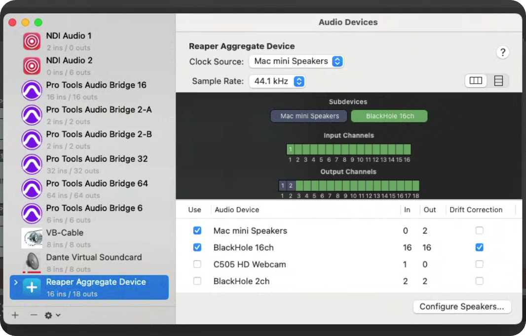
Task: Switch to the column layout view
Action: pos(476,81)
